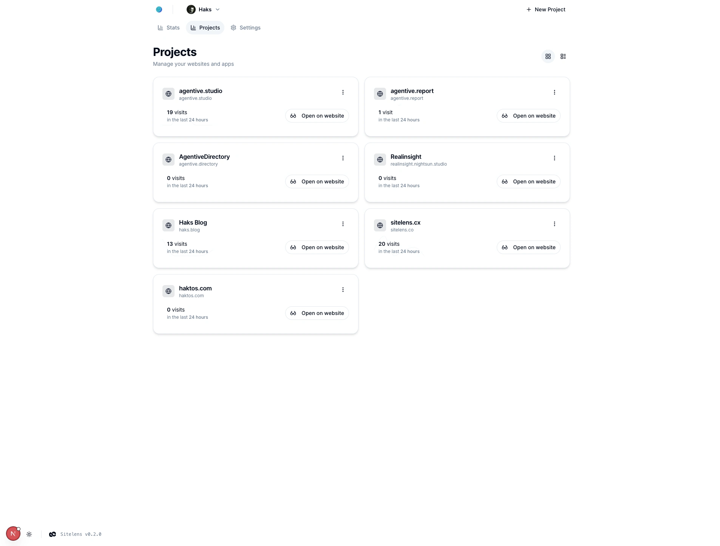Toggle the light/dark theme sun icon
The image size is (720, 546).
tap(29, 534)
